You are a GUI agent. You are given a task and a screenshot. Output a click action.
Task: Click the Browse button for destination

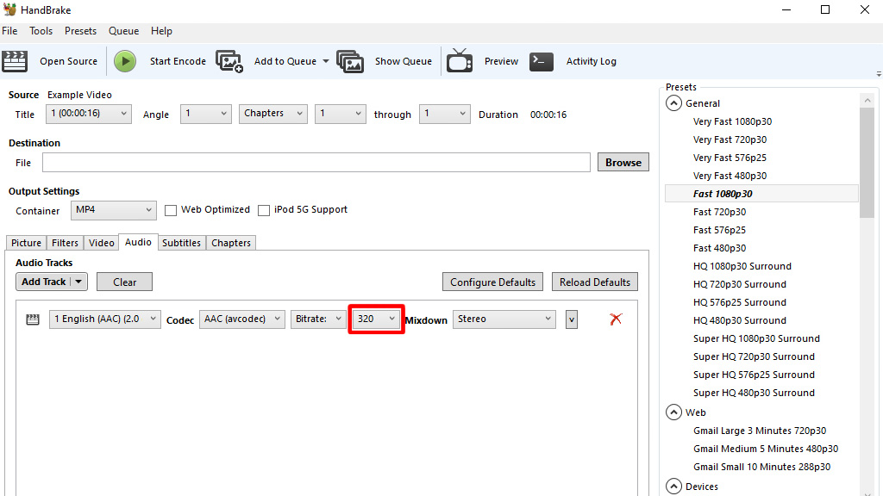click(x=623, y=162)
